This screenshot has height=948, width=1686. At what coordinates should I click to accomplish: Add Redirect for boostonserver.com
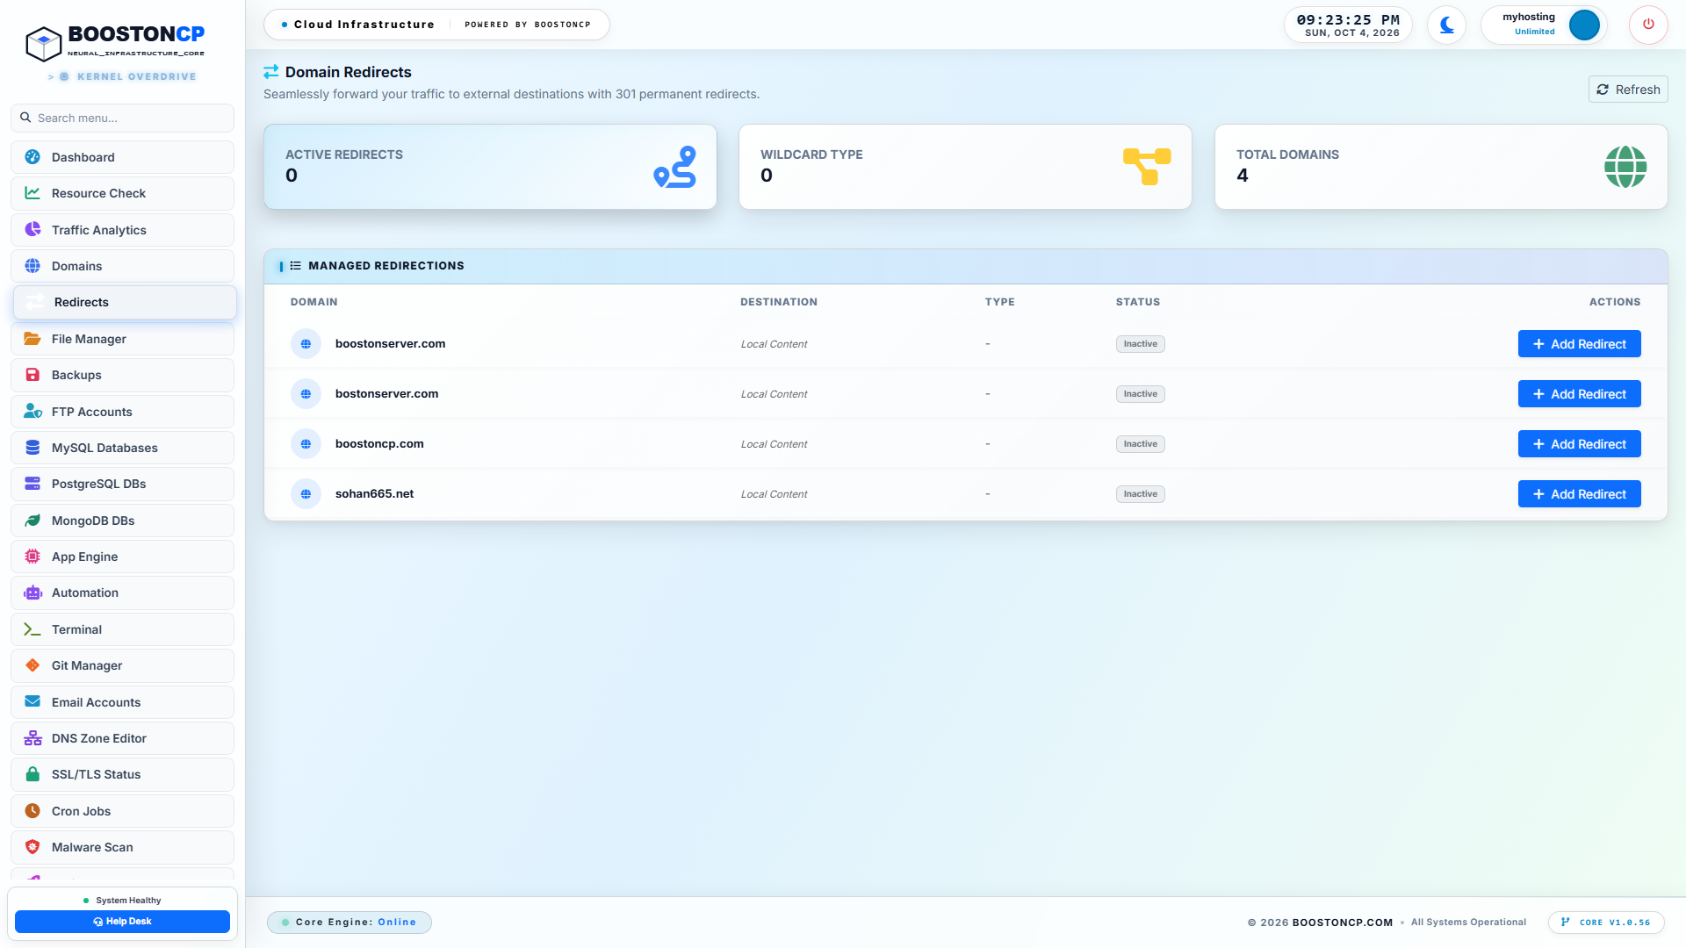point(1579,344)
